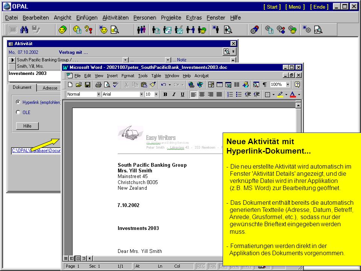Image resolution: width=361 pixels, height=271 pixels.
Task: Apply the yellow highlight color
Action: [280, 94]
